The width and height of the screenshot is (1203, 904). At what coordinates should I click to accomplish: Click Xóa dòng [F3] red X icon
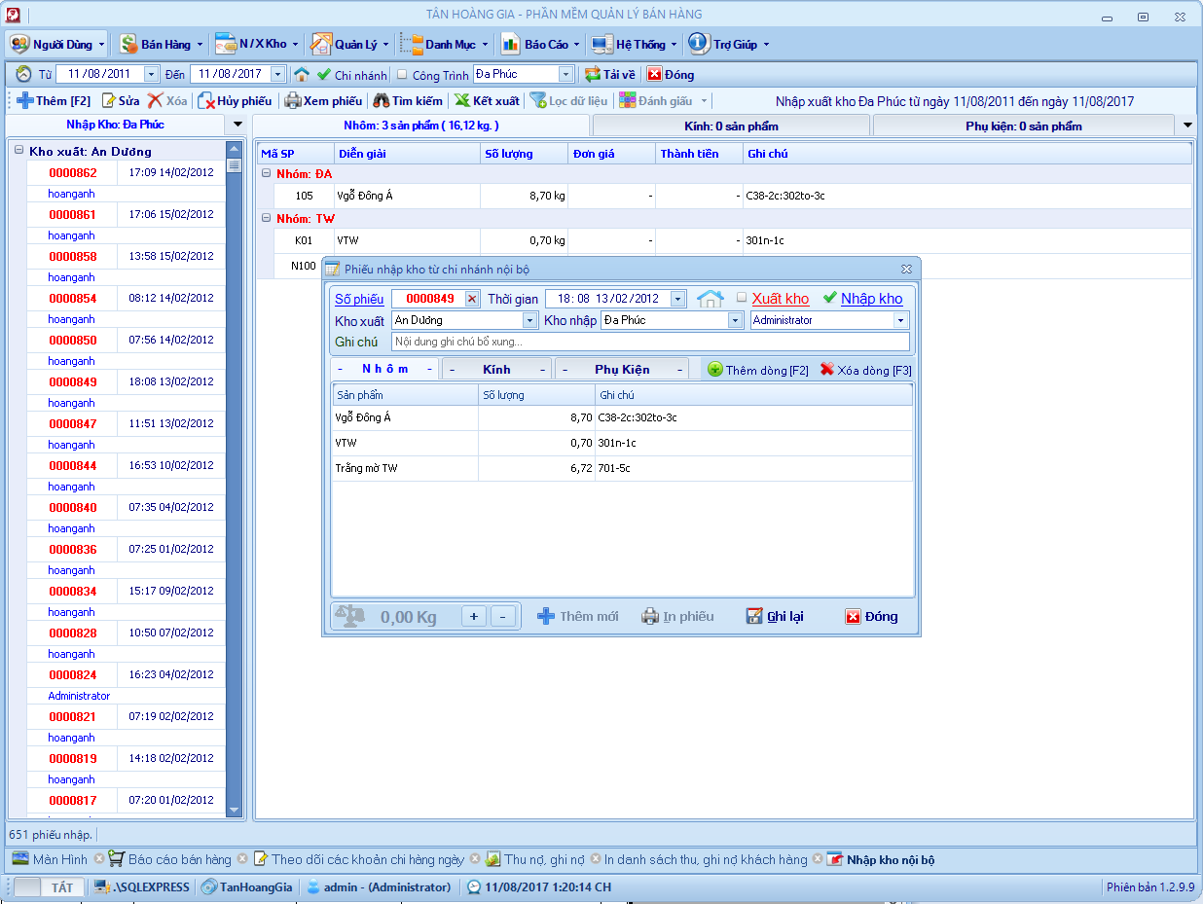tap(827, 370)
